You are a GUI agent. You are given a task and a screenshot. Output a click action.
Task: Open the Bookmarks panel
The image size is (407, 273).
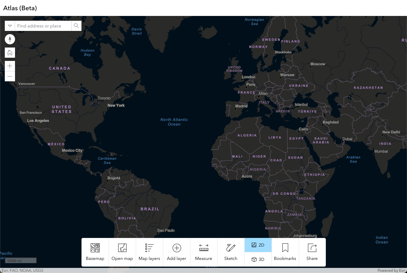pos(285,252)
